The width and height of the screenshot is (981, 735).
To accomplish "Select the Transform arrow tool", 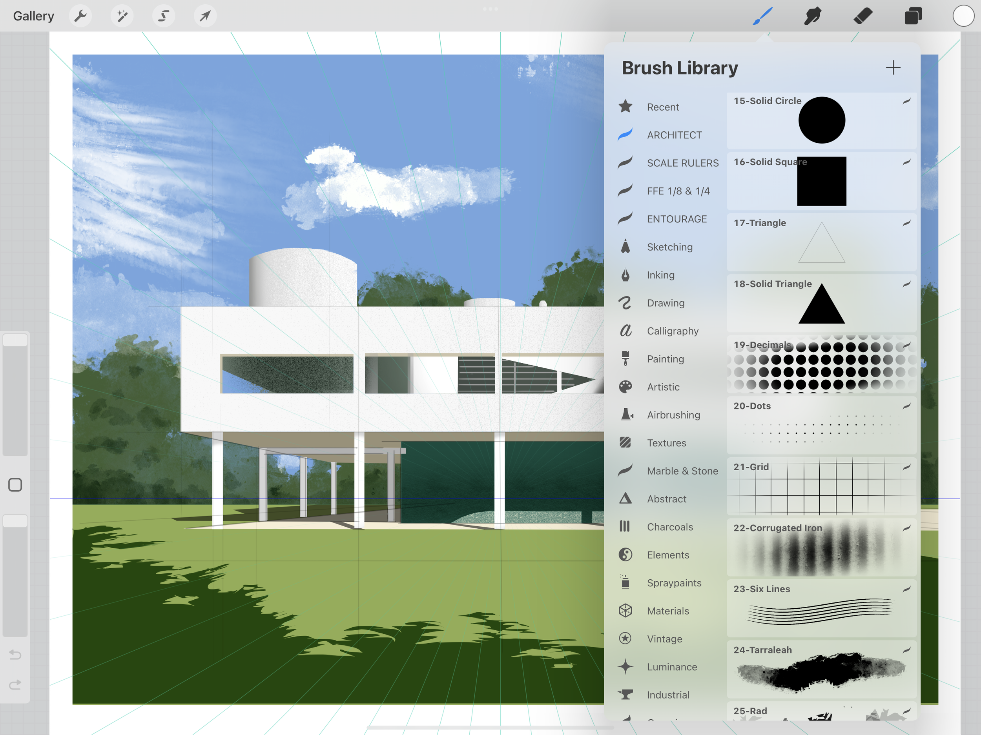I will click(x=205, y=16).
